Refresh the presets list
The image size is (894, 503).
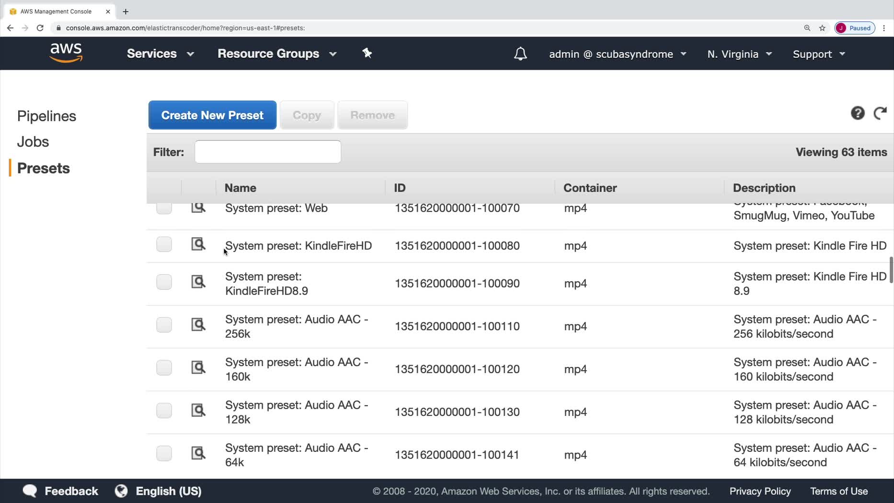[880, 114]
